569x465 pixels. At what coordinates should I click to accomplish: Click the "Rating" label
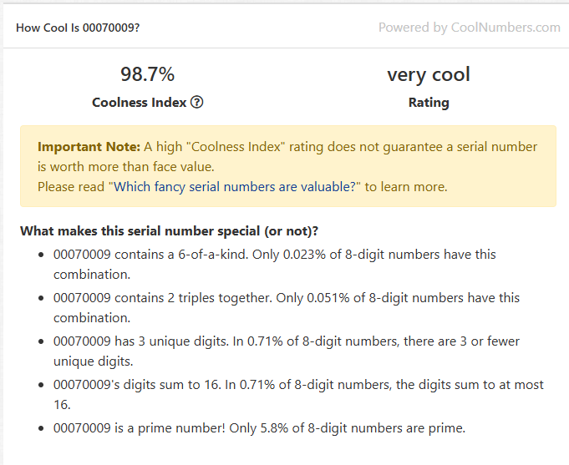point(429,103)
